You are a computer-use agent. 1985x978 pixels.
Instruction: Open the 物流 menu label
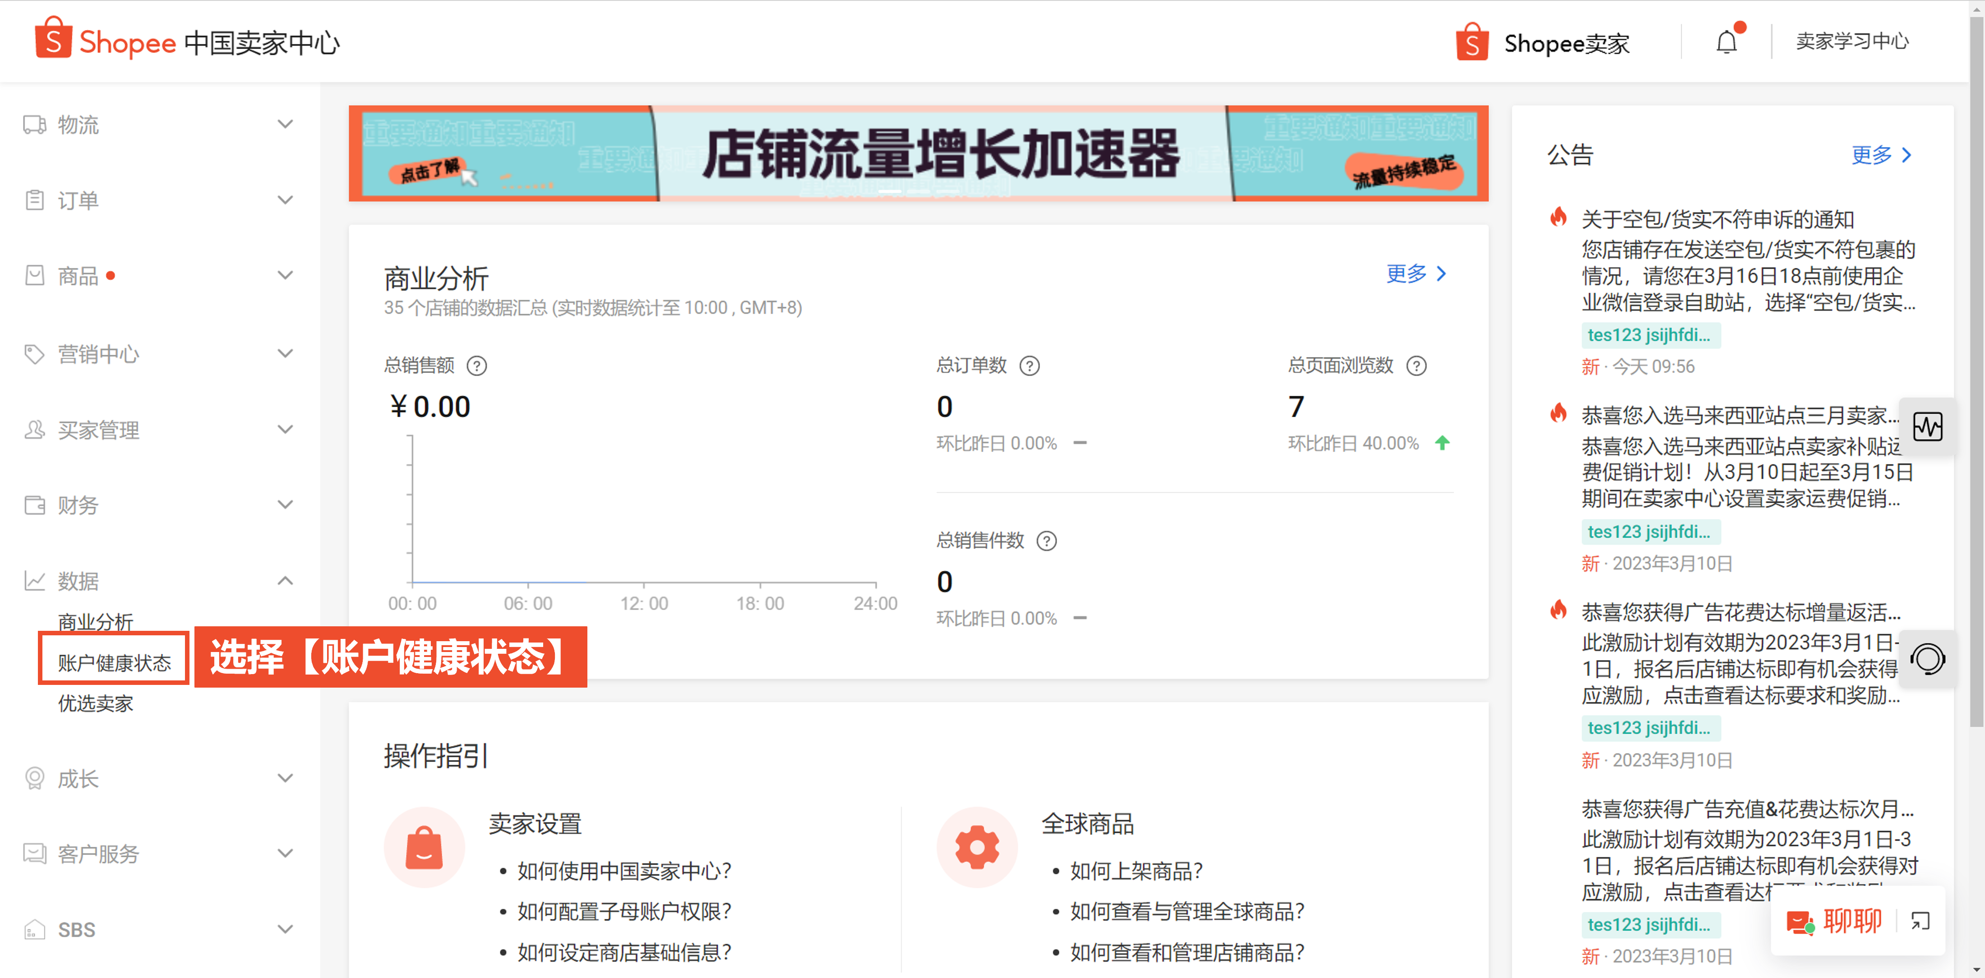pos(78,125)
